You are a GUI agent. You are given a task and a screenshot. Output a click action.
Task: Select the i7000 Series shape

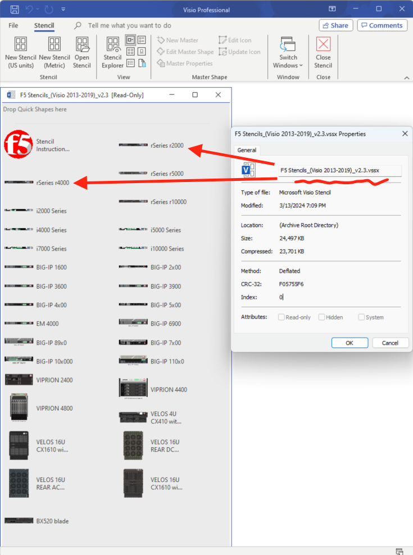35,248
